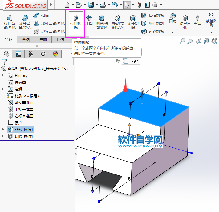
Task: Open dropdown arrow next to New
Action: click(73, 5)
